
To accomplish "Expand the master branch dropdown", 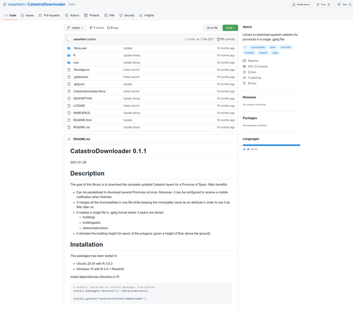I will click(x=75, y=28).
